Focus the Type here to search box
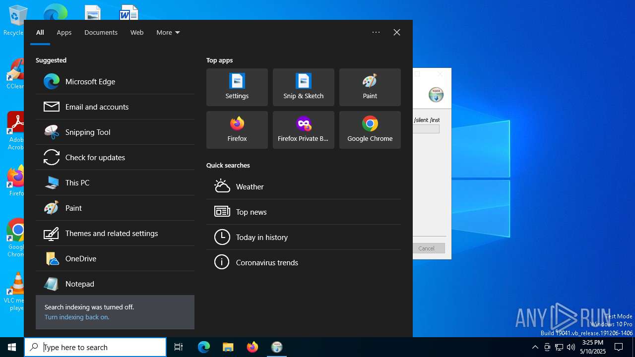Image resolution: width=635 pixels, height=357 pixels. click(95, 347)
